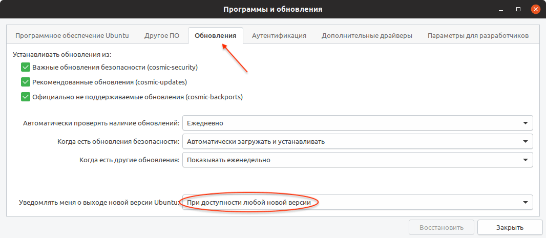Go to the Аутентификация tab
This screenshot has height=238, width=546.
pyautogui.click(x=279, y=36)
